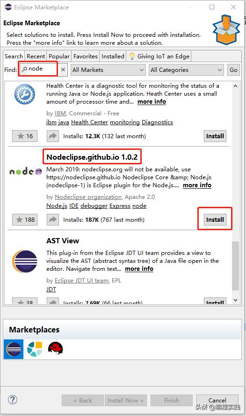The width and height of the screenshot is (246, 416).
Task: Click the AST View title
Action: click(x=63, y=240)
